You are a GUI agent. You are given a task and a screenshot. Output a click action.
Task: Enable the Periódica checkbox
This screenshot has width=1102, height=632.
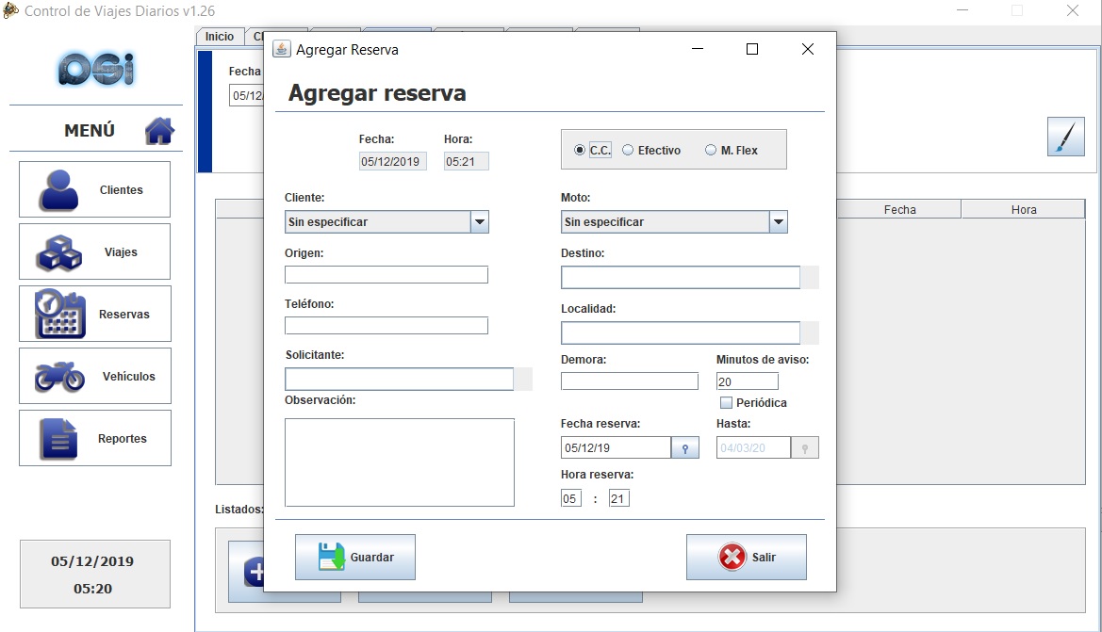[x=726, y=403]
